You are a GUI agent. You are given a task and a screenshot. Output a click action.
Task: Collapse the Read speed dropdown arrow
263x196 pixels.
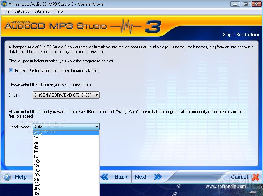click(x=97, y=127)
